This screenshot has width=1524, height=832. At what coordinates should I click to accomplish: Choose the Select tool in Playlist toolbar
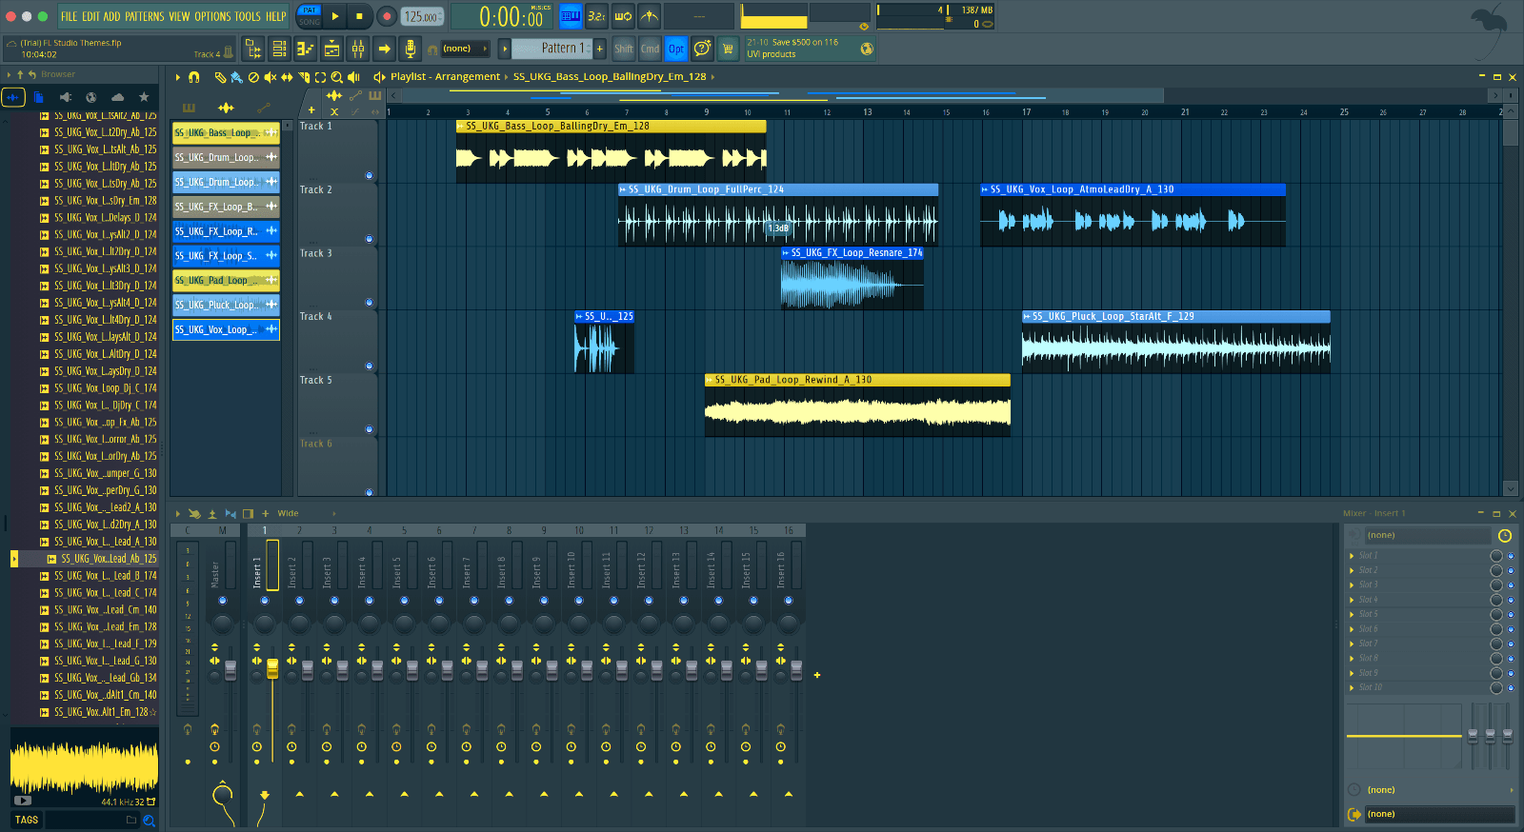320,77
